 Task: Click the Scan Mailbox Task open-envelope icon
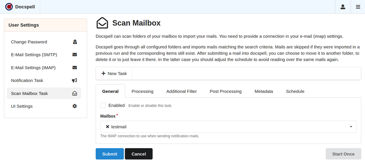pyautogui.click(x=75, y=94)
